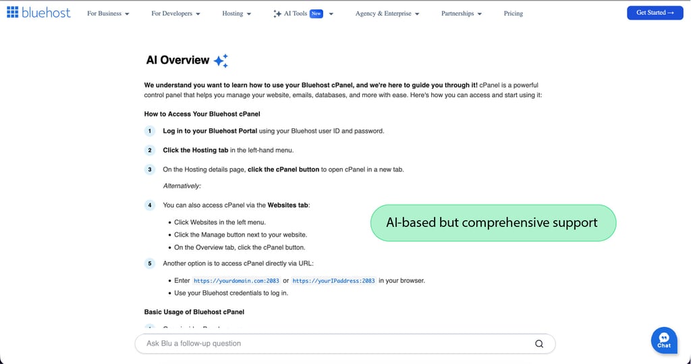Click 'Click the Manage button next to your website.'

241,235
